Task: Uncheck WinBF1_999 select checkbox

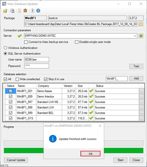Action: coord(10,113)
